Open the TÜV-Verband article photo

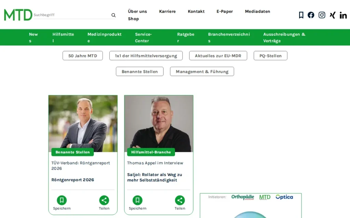point(83,123)
